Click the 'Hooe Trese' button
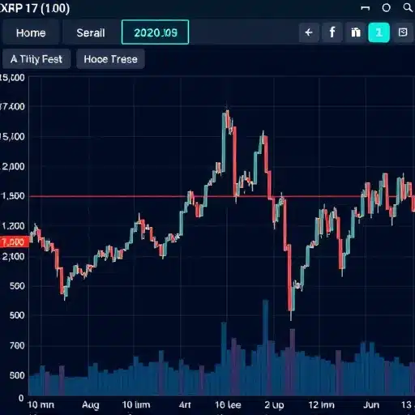This screenshot has height=415, width=415. coord(110,59)
